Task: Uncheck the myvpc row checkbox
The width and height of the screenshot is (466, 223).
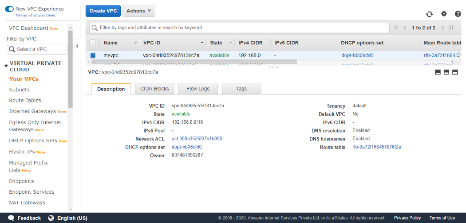Action: (93, 55)
